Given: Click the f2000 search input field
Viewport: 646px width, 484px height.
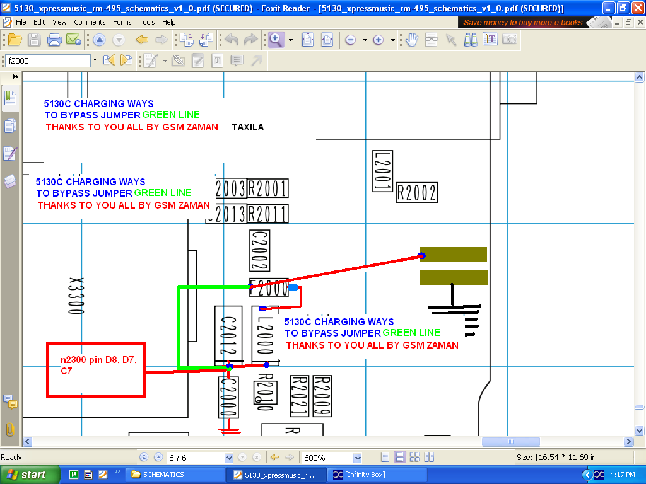Looking at the screenshot, I should click(48, 60).
